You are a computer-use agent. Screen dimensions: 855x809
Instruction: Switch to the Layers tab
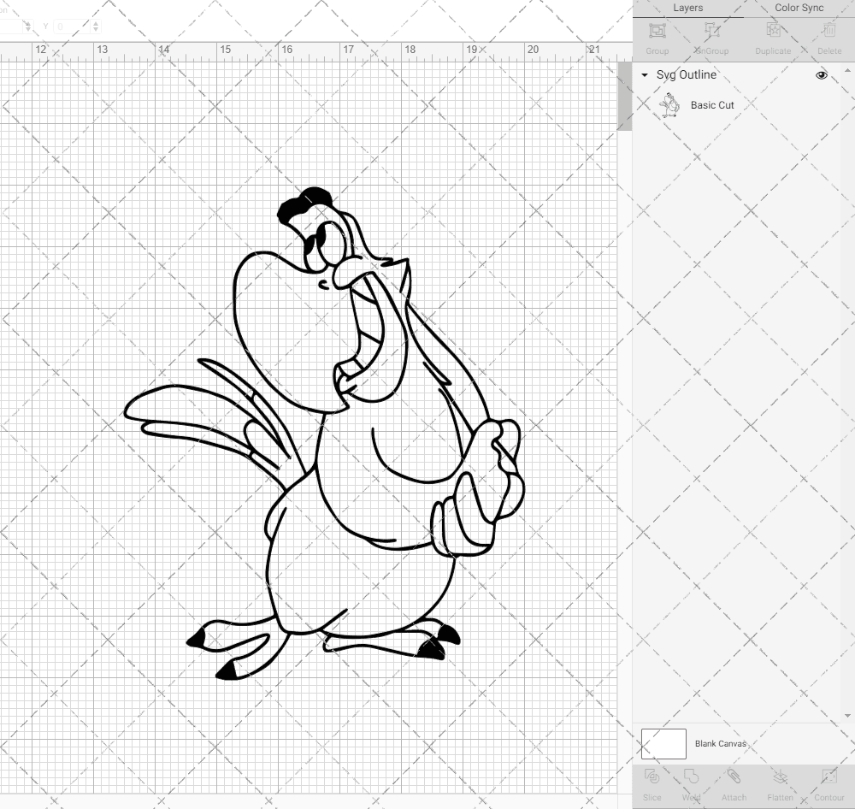(687, 8)
